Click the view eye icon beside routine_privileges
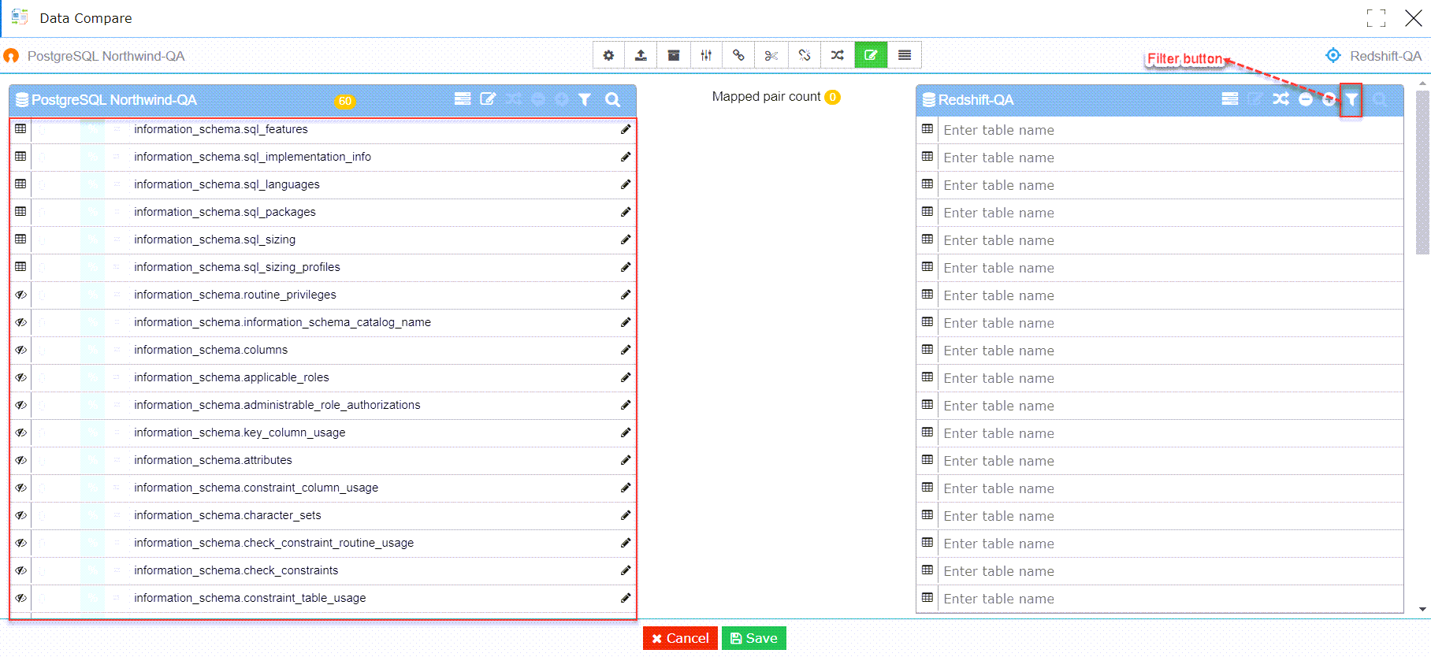The image size is (1431, 657). click(x=20, y=295)
